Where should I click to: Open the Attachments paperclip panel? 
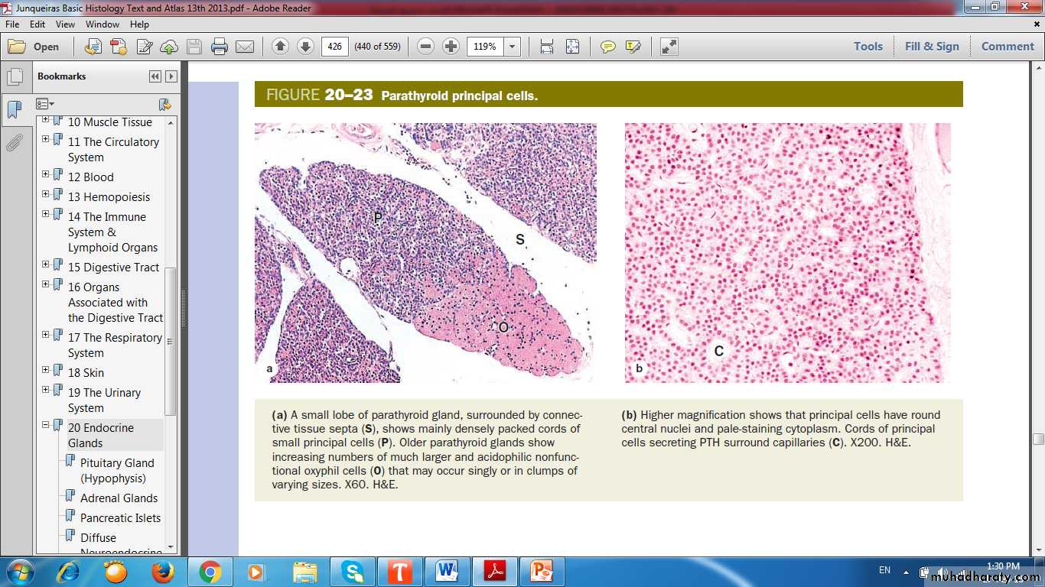(14, 142)
